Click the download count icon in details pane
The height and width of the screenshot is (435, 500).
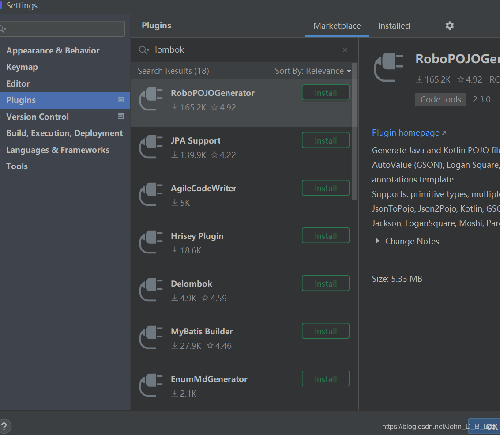(419, 79)
